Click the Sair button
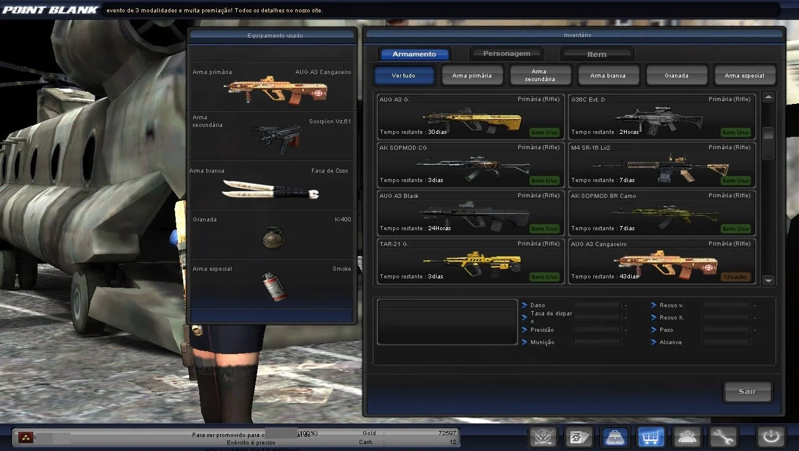 tap(747, 392)
